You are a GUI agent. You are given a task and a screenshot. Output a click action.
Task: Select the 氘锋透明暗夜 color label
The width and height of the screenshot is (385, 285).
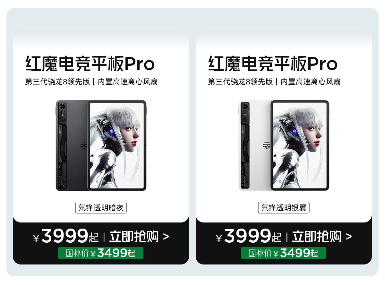click(101, 208)
